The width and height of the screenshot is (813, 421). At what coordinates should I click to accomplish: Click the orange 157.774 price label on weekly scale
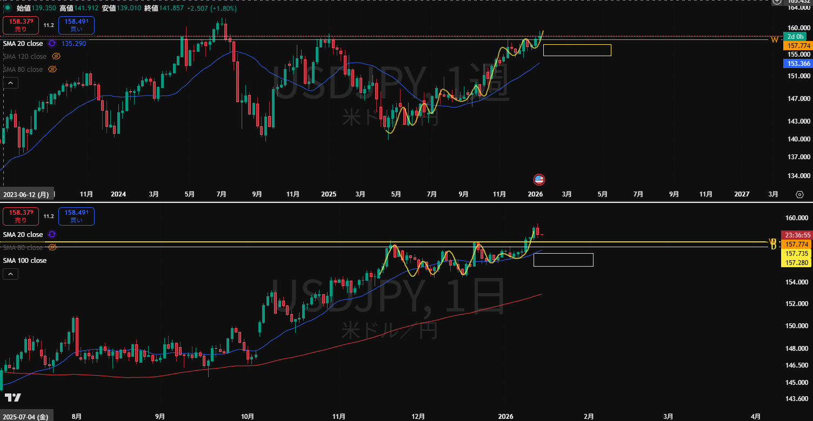pos(798,46)
